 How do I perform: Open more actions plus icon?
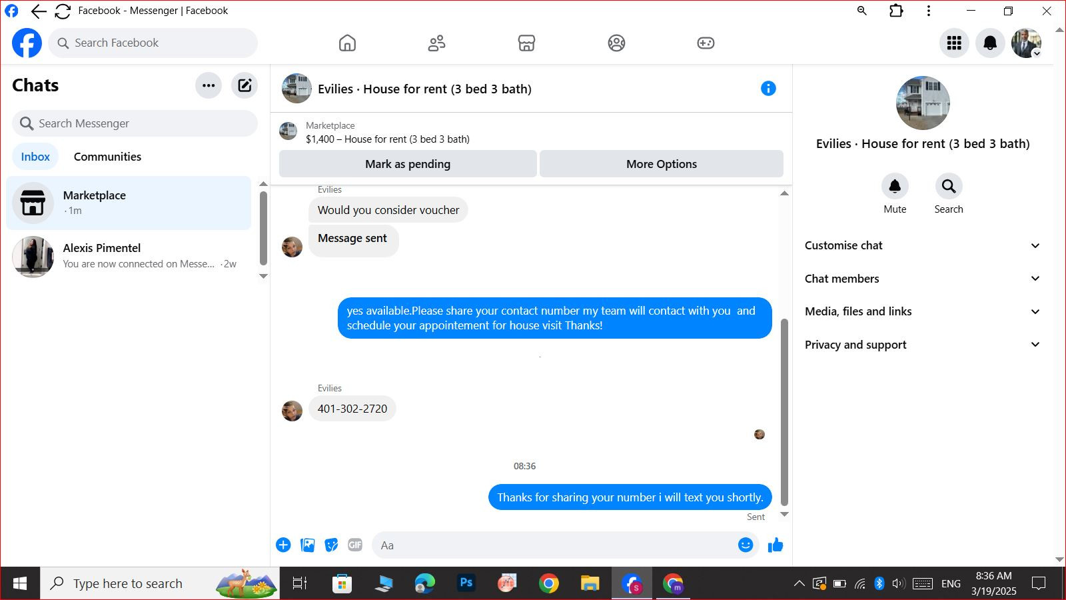click(283, 545)
